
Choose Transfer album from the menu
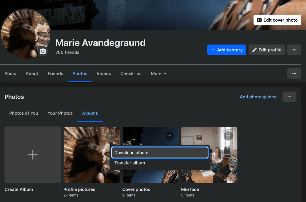[x=160, y=163]
